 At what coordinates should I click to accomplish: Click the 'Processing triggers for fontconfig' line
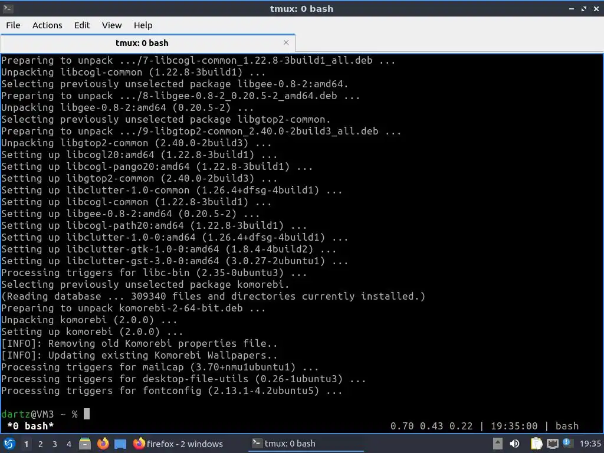[x=172, y=390]
